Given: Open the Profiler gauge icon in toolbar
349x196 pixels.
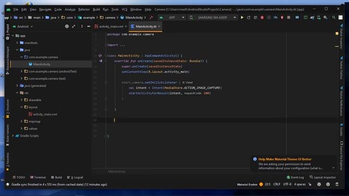Looking at the screenshot, I should 275,17.
